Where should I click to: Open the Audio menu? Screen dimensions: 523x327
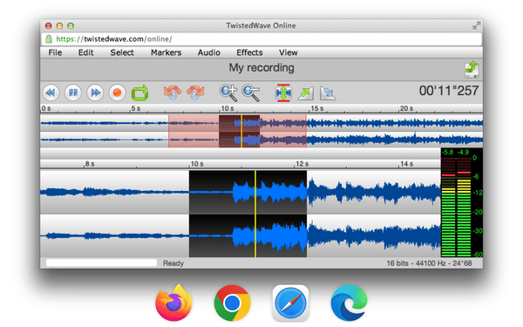[209, 52]
